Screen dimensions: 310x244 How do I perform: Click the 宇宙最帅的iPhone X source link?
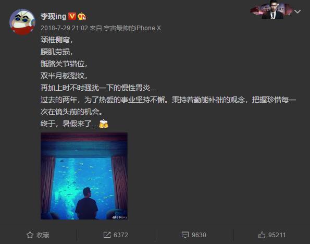[132, 28]
